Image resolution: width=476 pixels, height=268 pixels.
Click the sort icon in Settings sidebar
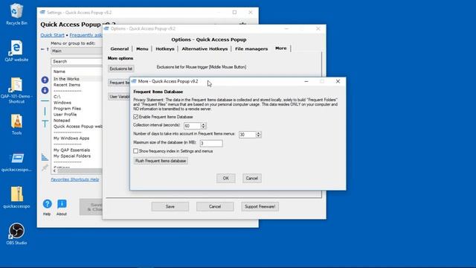click(45, 157)
